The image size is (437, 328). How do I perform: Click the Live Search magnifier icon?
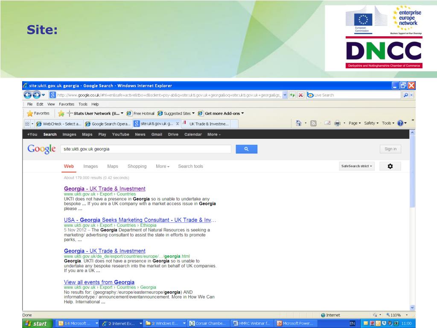pos(405,95)
